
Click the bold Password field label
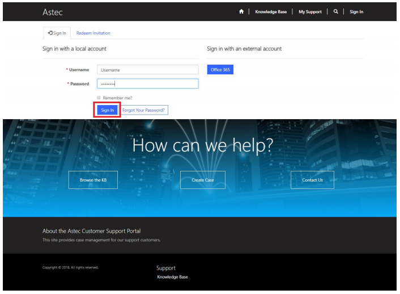pos(79,84)
